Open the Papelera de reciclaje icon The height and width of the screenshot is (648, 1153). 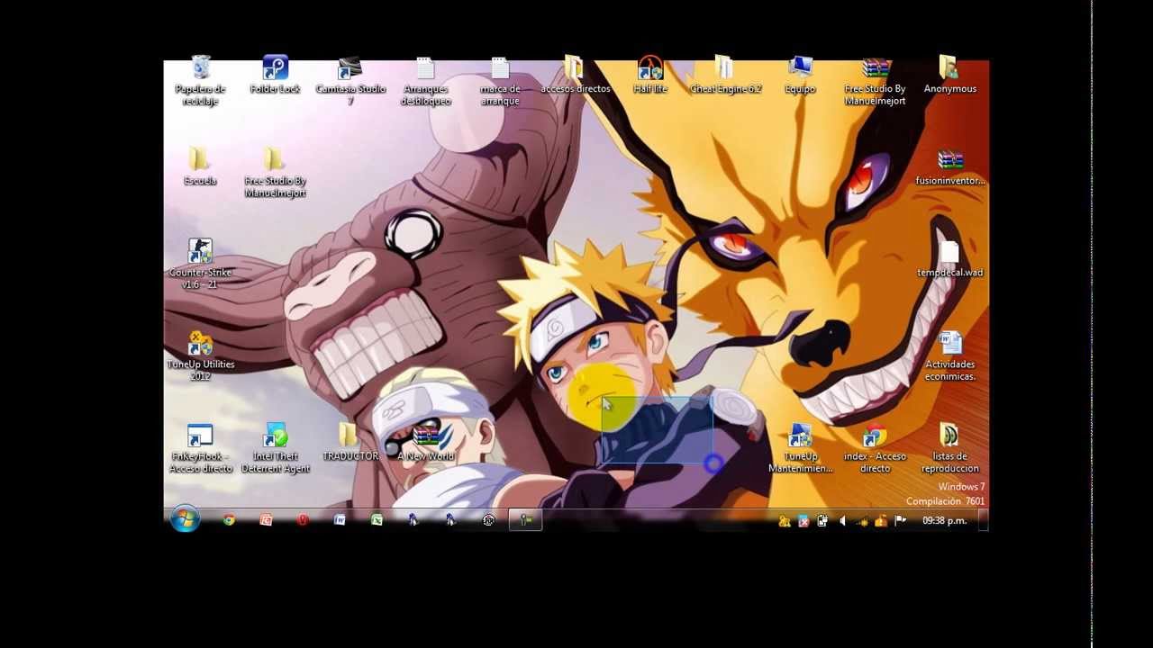point(200,80)
